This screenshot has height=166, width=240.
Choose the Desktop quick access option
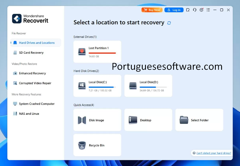click(x=148, y=120)
